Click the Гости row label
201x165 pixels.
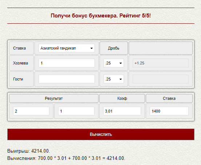point(18,79)
